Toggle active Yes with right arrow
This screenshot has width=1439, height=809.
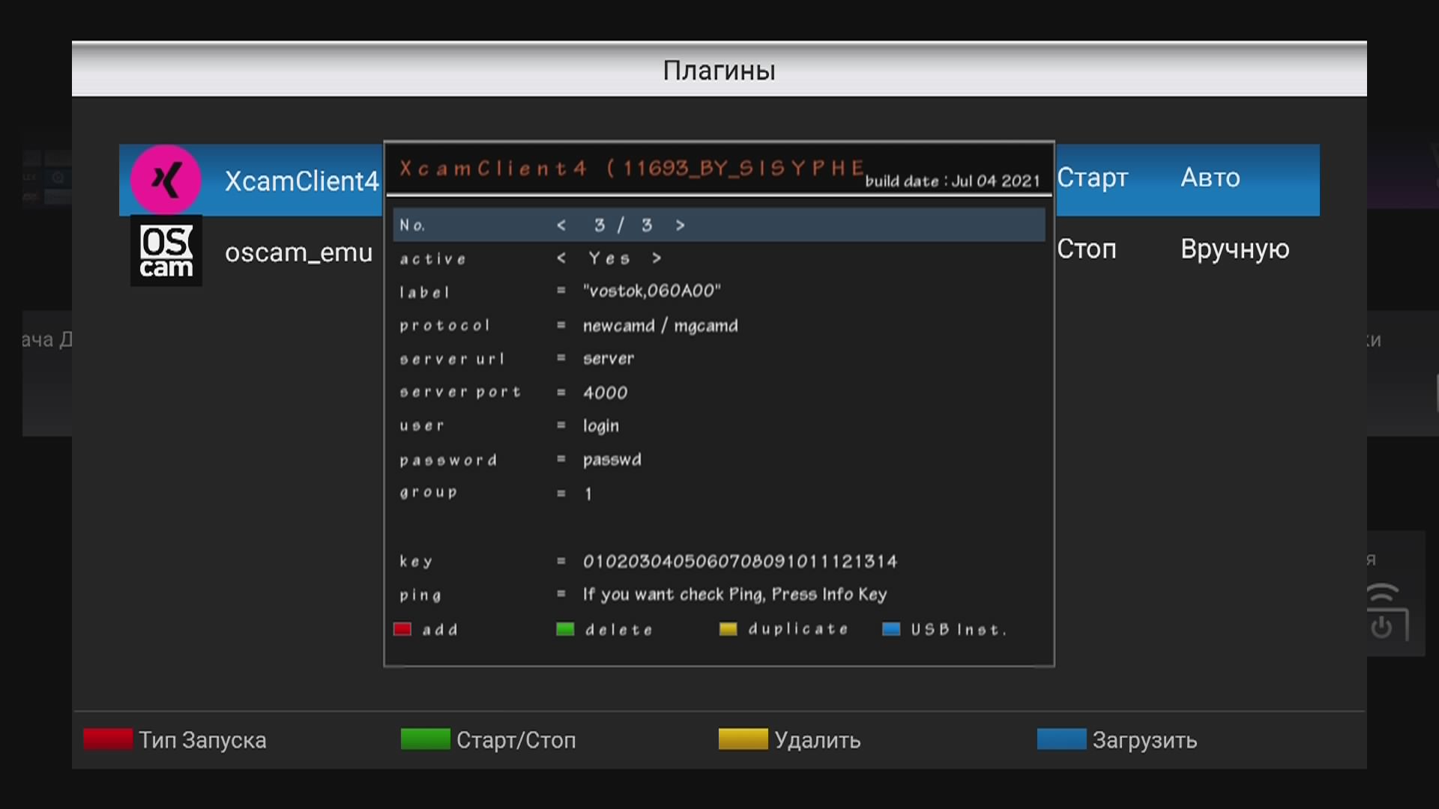click(657, 258)
